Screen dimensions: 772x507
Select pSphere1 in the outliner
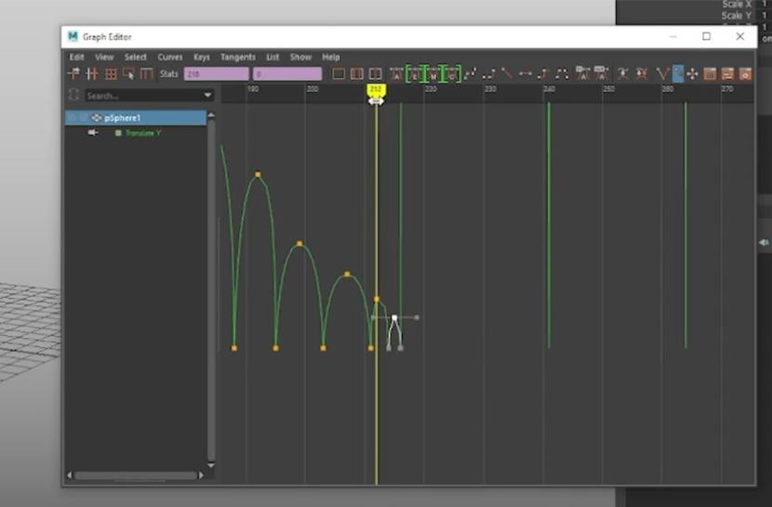tap(136, 118)
